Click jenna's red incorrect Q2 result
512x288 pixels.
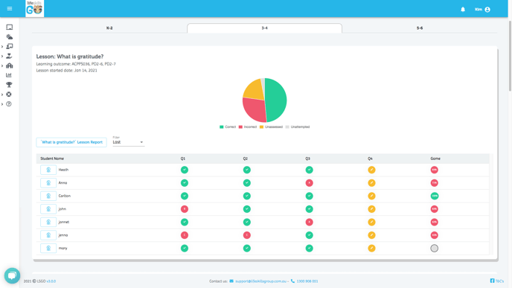pos(247,235)
